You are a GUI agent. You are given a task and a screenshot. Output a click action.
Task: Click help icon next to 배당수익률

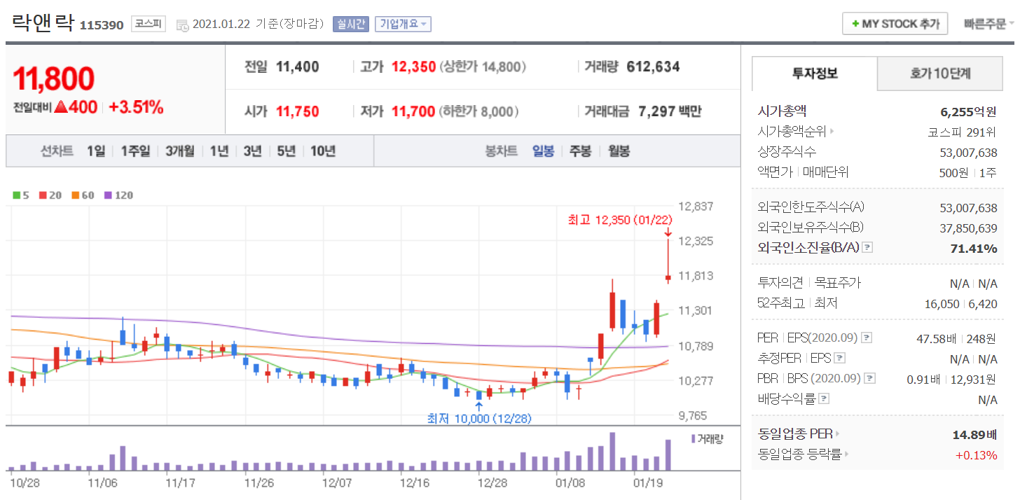824,399
